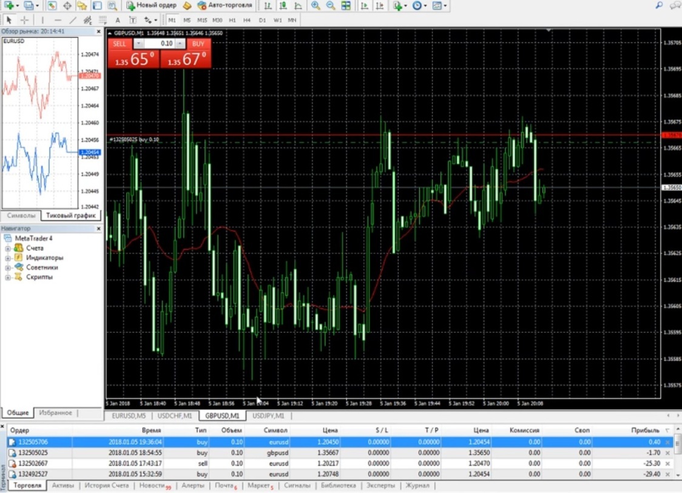Switch to the M15 timeframe
682x493 pixels.
point(202,20)
